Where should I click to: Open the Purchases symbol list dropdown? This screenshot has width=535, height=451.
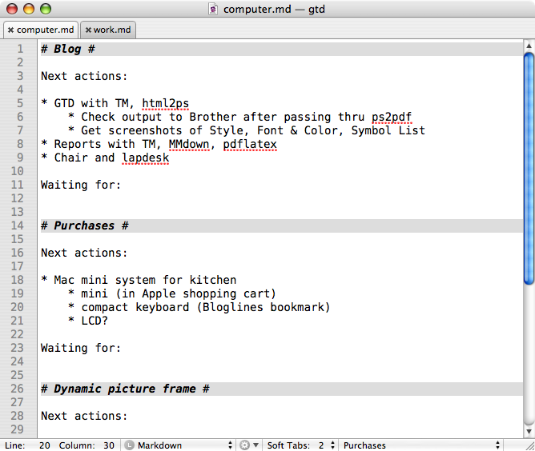[421, 445]
